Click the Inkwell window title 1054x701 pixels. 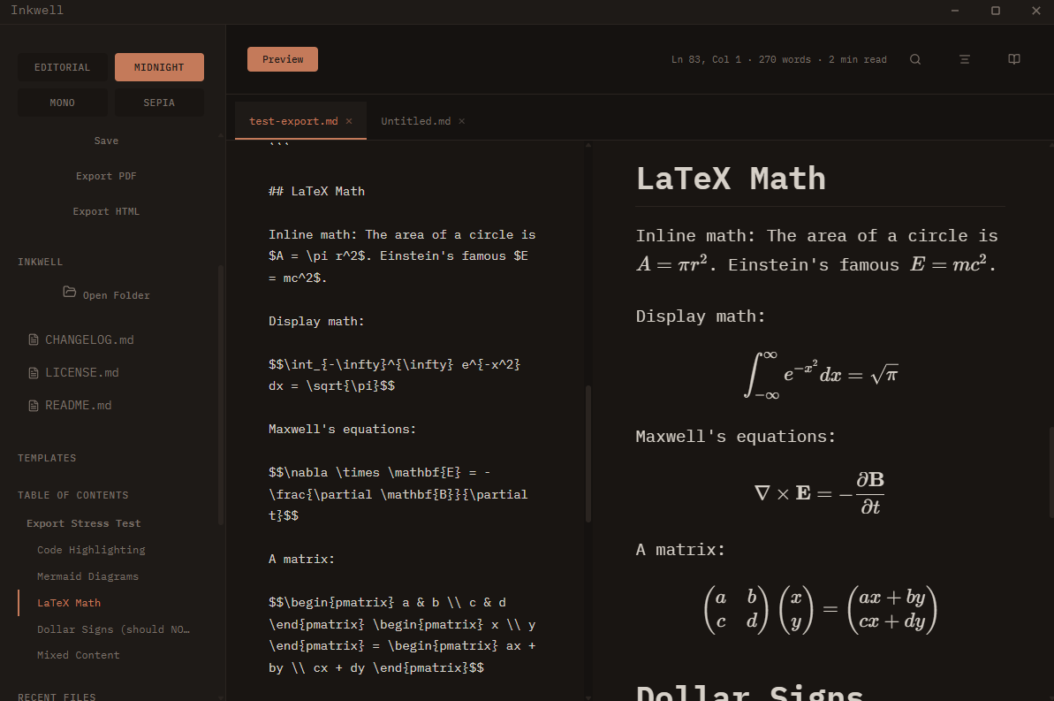point(37,10)
